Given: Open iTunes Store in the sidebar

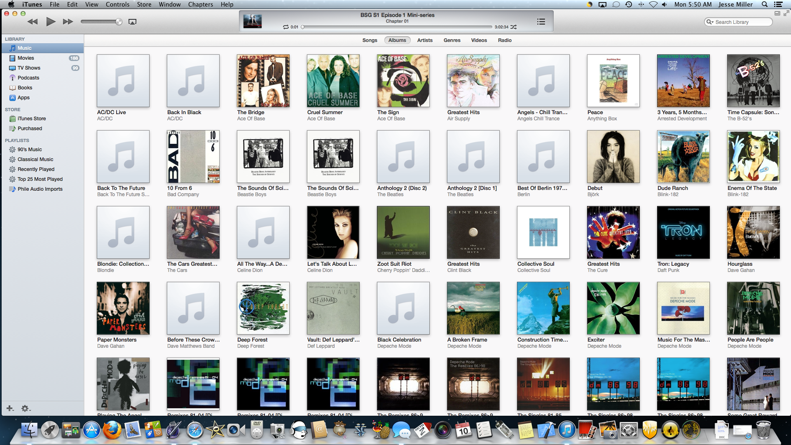Looking at the screenshot, I should tap(31, 119).
